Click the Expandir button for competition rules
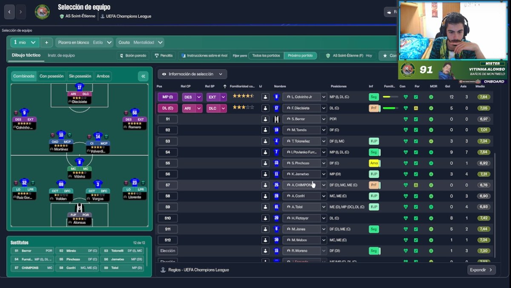This screenshot has height=288, width=511. click(x=482, y=270)
